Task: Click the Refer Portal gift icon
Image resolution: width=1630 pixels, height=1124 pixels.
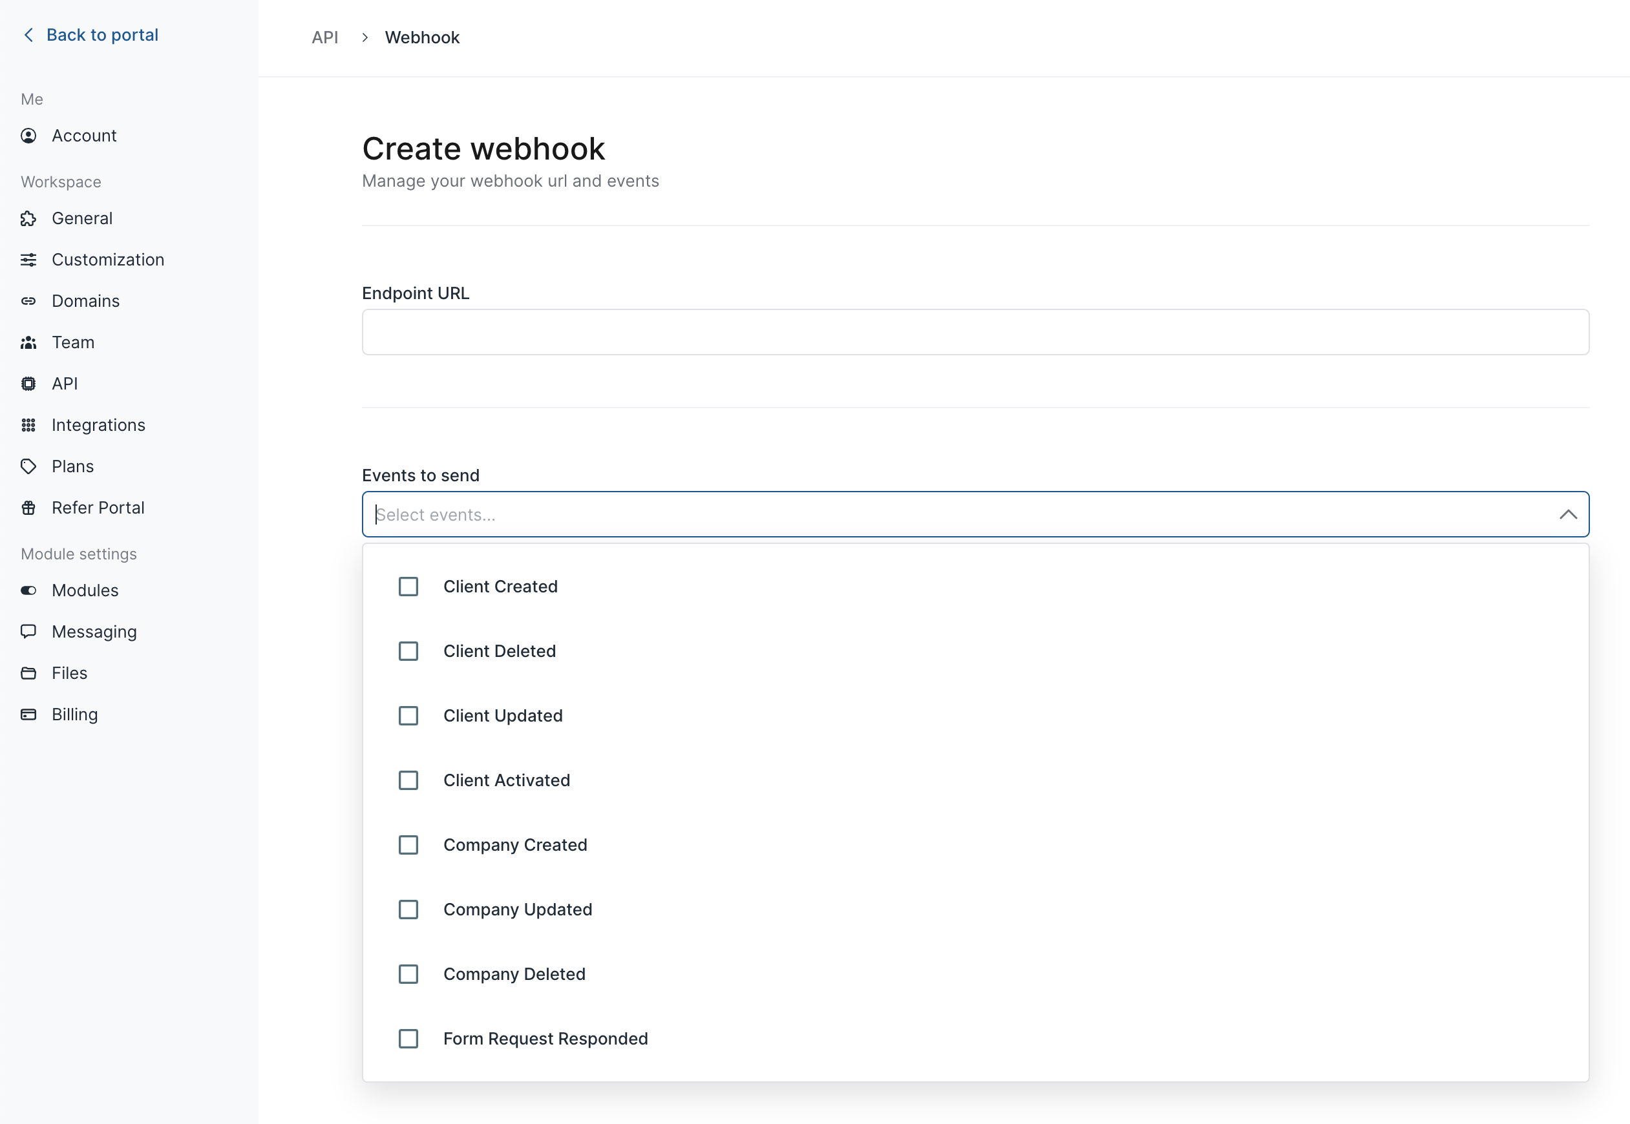Action: click(28, 508)
